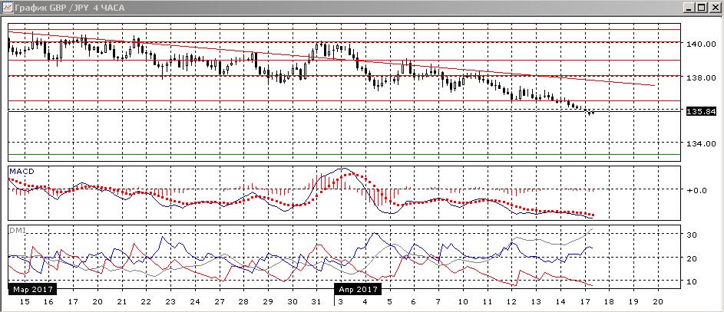Click the 134.00 price axis label
The height and width of the screenshot is (312, 724).
coord(700,144)
